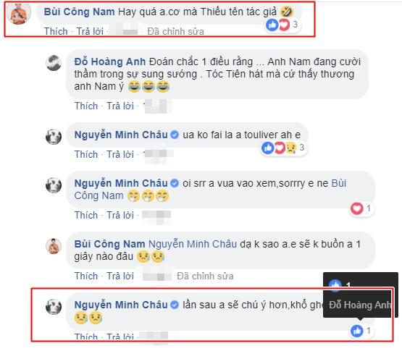
Task: Click the sad reaction icon on touliver comment
Action: (x=290, y=148)
